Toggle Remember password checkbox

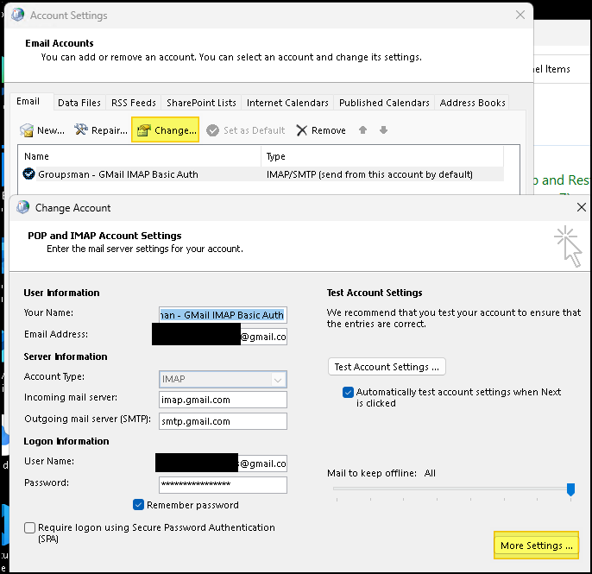(139, 504)
